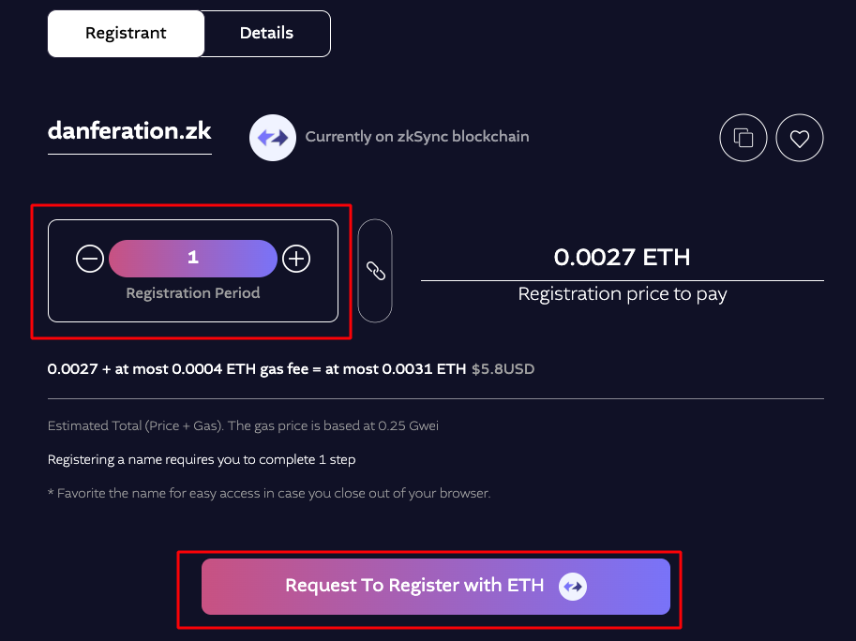Click the 'Registration price to pay' label

click(623, 294)
